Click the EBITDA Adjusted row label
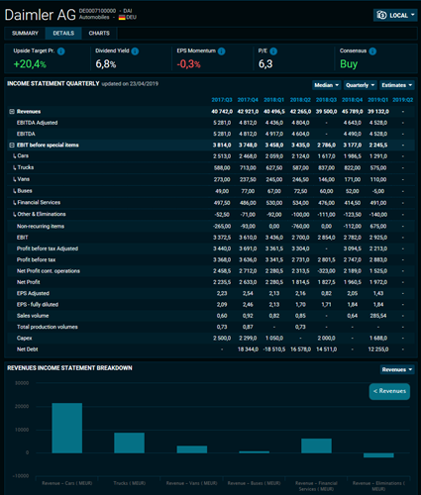Image resolution: width=421 pixels, height=495 pixels. (37, 123)
